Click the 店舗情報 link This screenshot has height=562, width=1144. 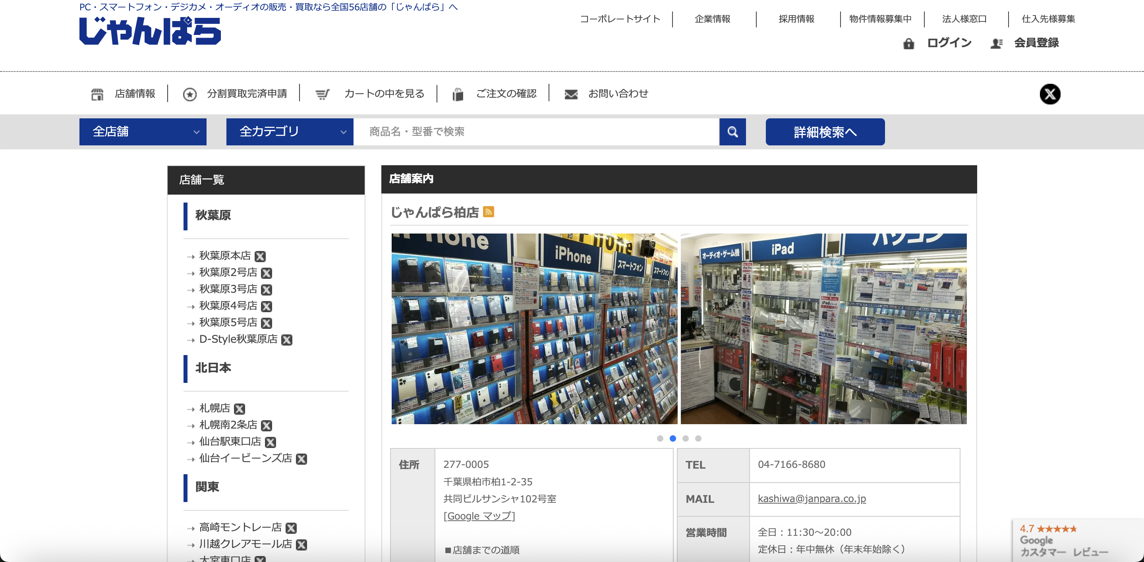135,94
